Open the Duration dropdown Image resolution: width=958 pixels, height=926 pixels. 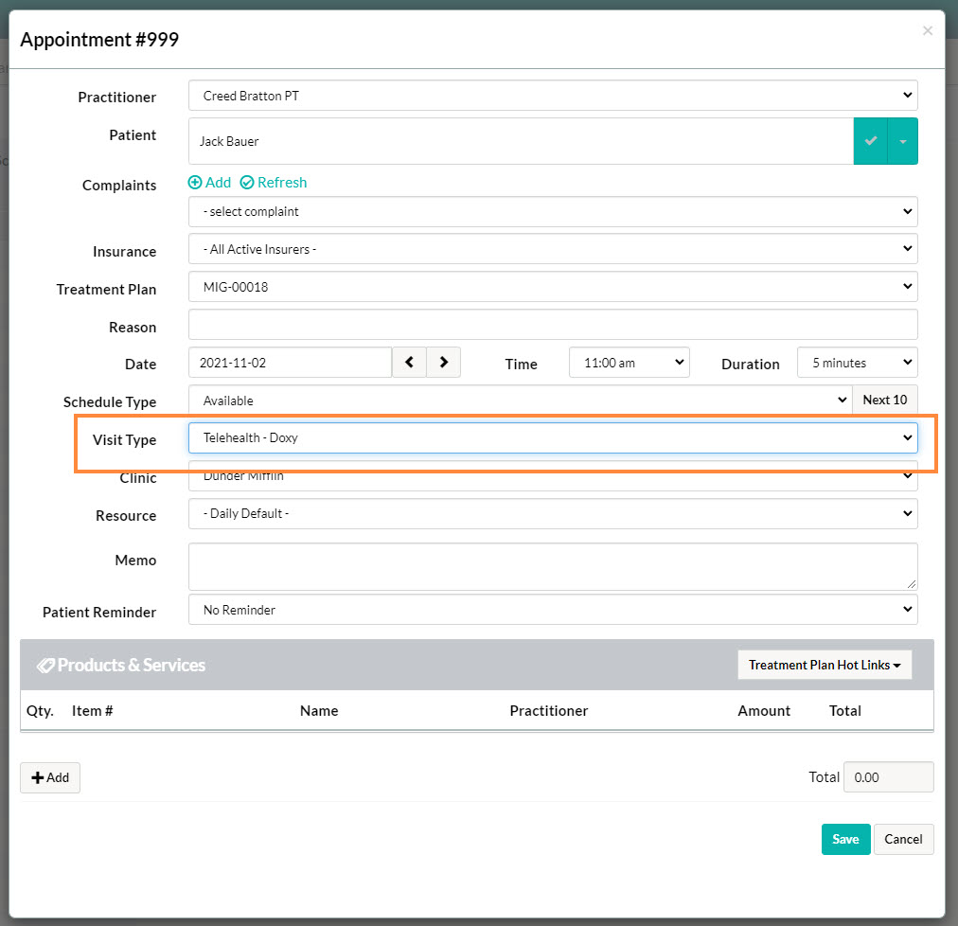coord(858,363)
